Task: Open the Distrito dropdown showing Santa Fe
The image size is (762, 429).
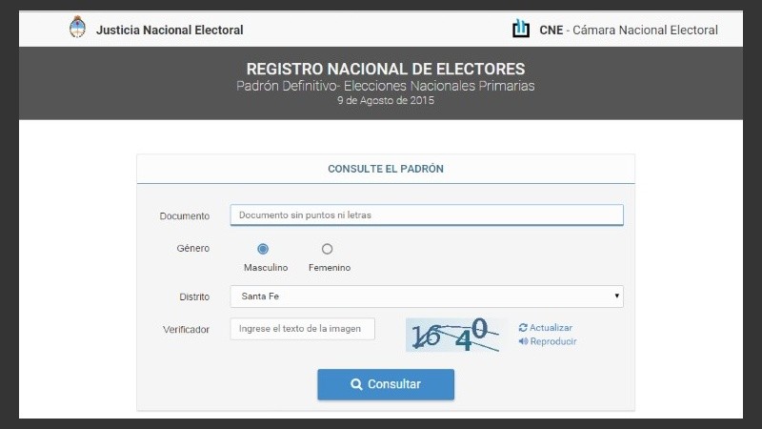Action: coord(426,296)
